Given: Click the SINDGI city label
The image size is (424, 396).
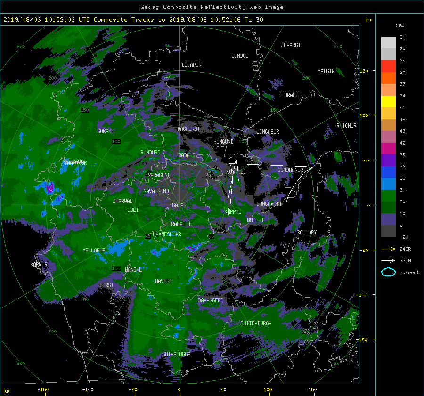Looking at the screenshot, I should [x=240, y=56].
